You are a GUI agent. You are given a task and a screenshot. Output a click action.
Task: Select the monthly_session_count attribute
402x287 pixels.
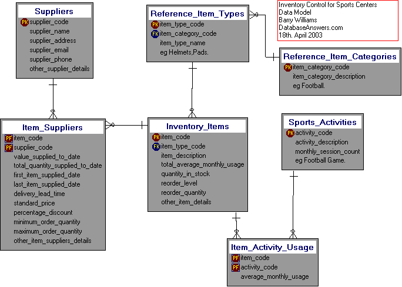pyautogui.click(x=327, y=151)
